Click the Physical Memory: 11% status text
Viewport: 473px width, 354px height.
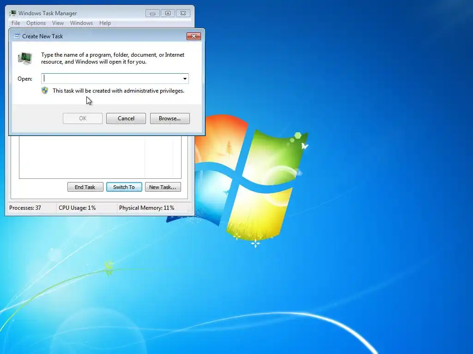(x=146, y=208)
